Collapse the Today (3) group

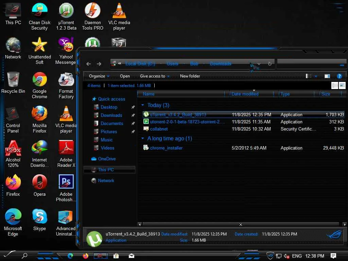pos(143,105)
